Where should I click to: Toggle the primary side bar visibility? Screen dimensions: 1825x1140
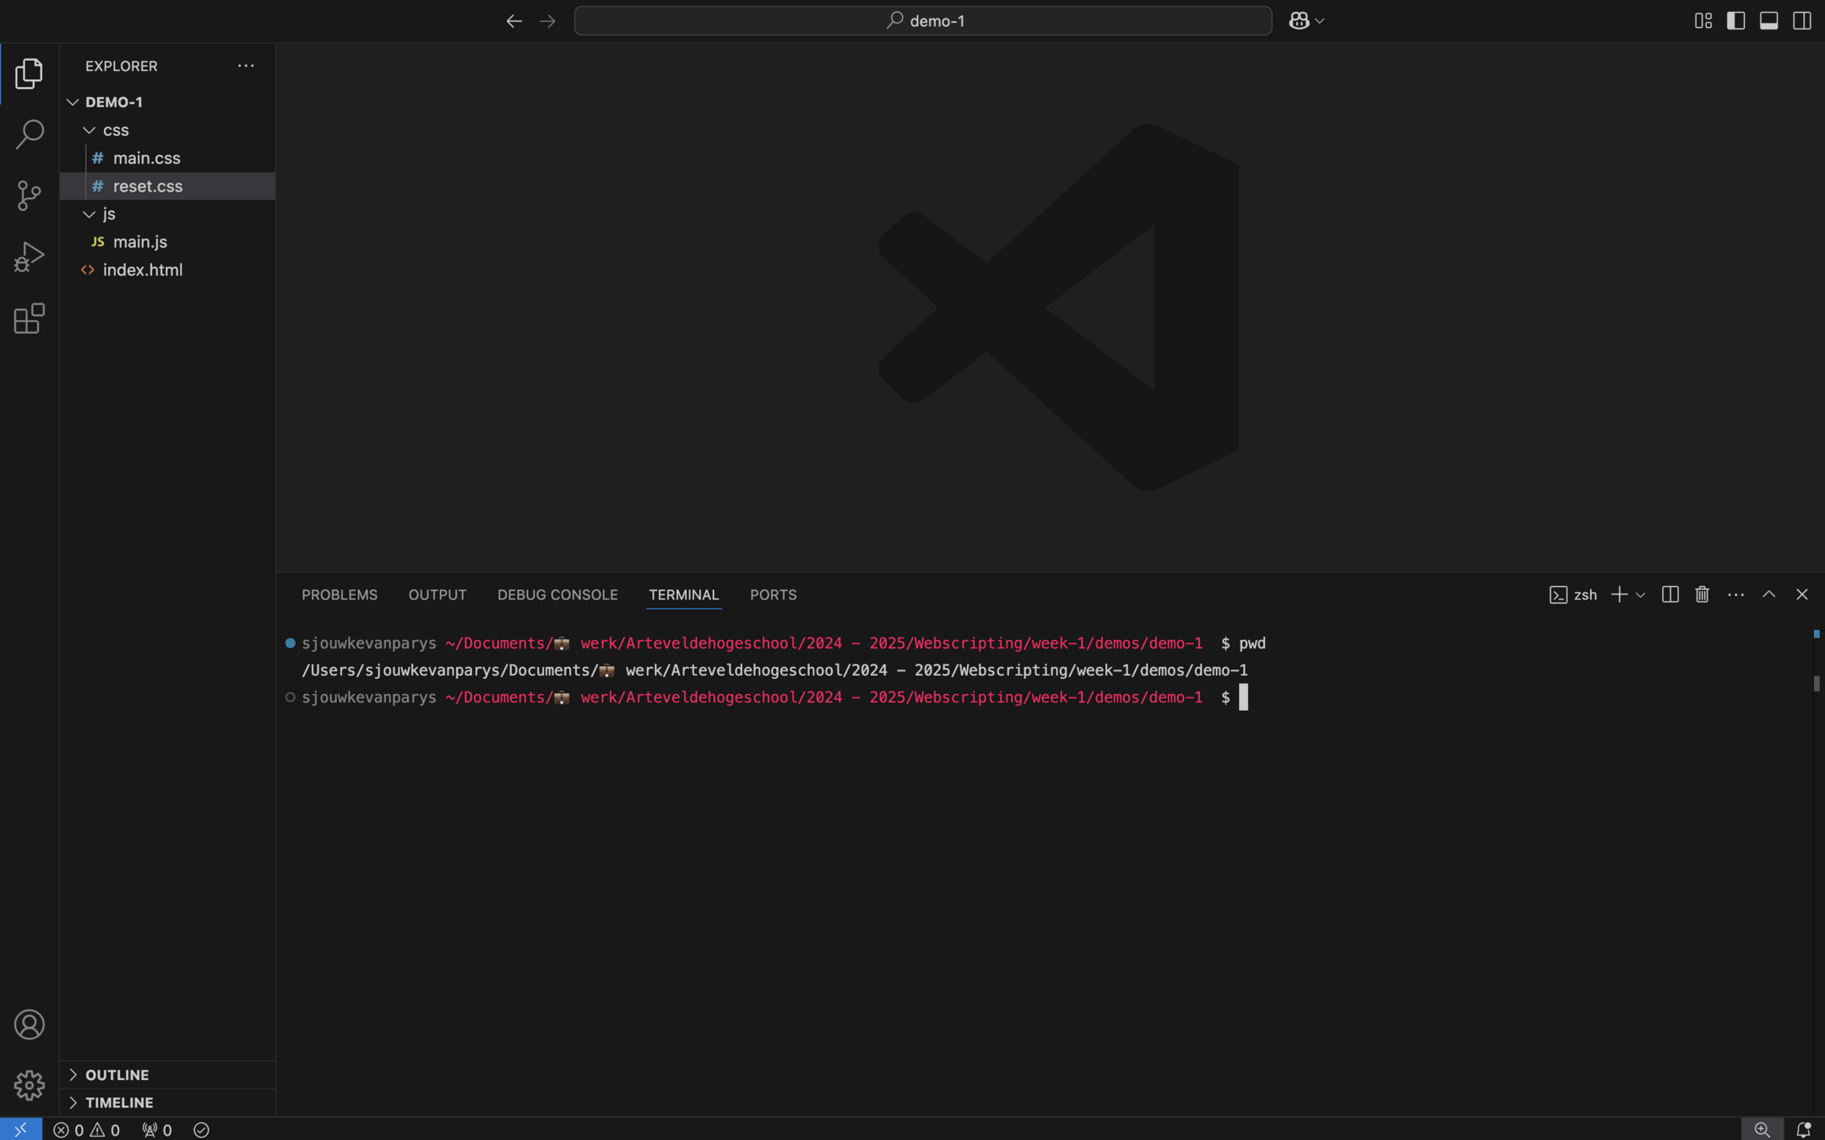pyautogui.click(x=1735, y=21)
